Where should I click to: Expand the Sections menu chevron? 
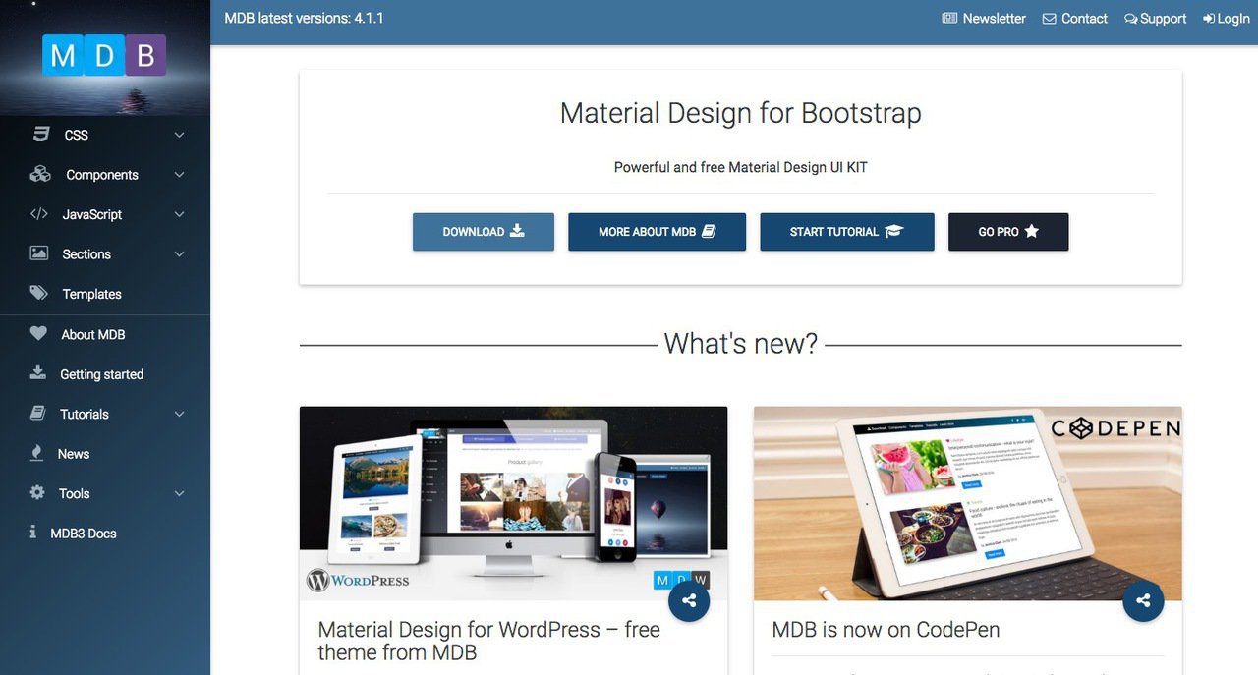179,254
